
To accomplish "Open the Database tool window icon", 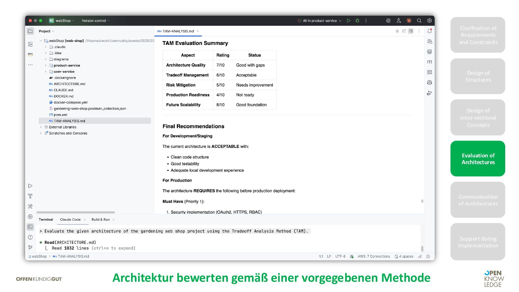I will click(429, 52).
